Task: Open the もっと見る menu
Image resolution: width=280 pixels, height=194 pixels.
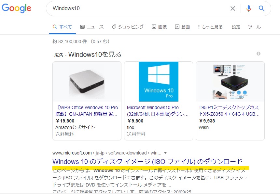Action: click(x=210, y=27)
